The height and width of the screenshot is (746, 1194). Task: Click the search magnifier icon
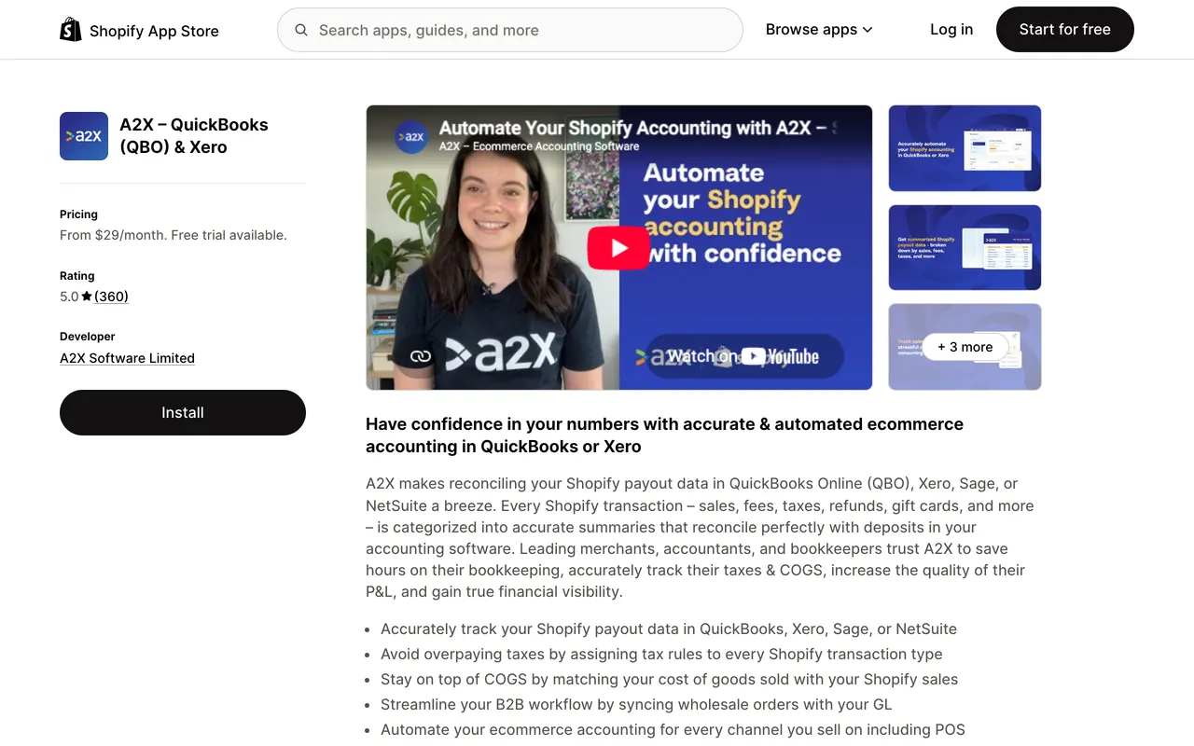tap(301, 30)
